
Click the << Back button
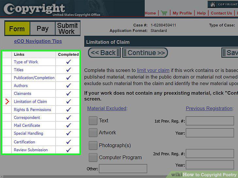(x=104, y=53)
